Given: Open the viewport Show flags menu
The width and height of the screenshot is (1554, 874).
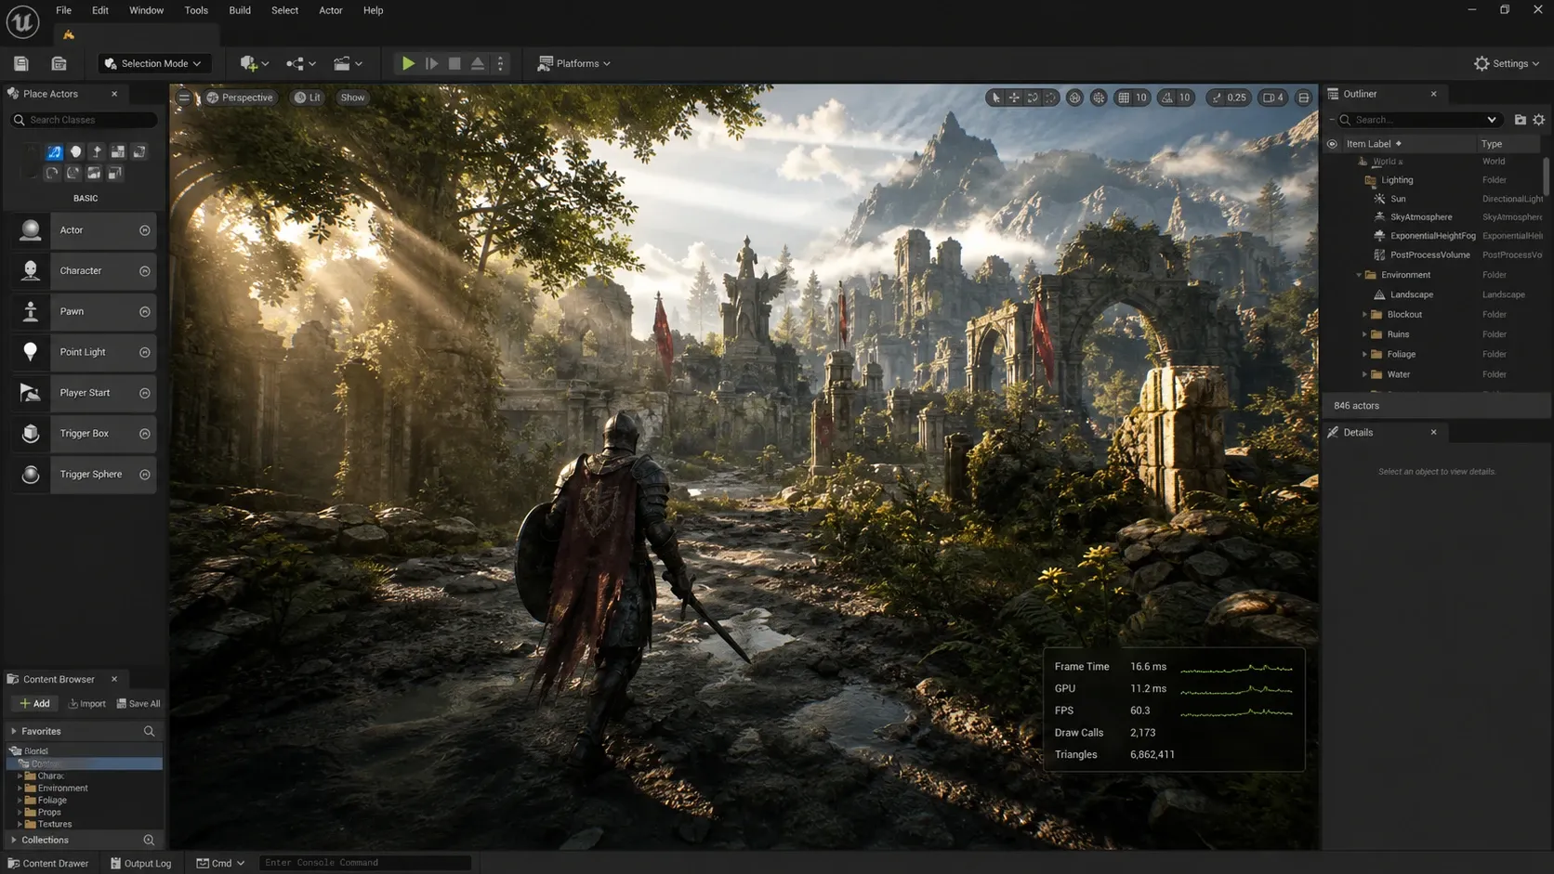Looking at the screenshot, I should point(352,98).
